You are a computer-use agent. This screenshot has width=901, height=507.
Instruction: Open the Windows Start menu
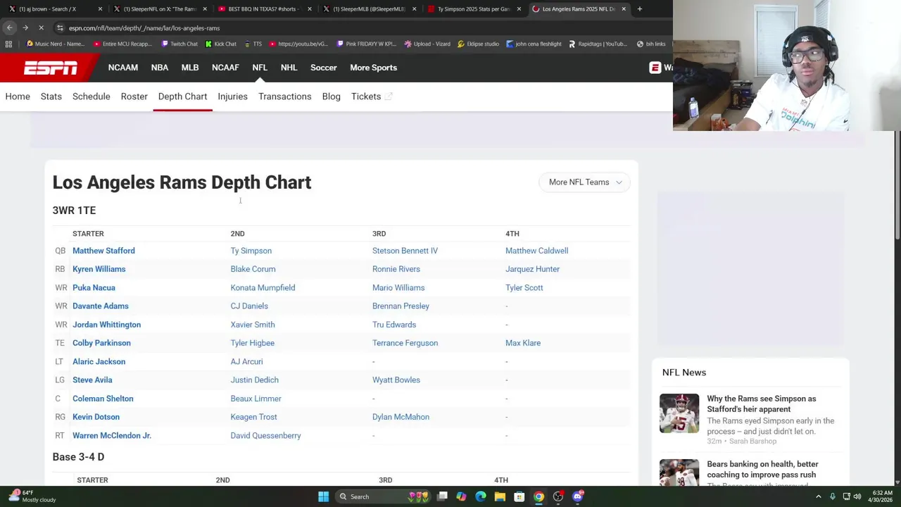(x=323, y=496)
